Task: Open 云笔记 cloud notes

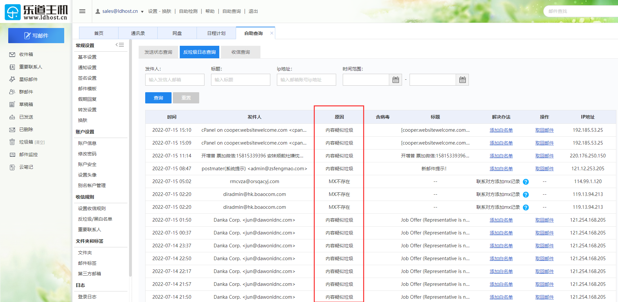Action: click(x=26, y=167)
